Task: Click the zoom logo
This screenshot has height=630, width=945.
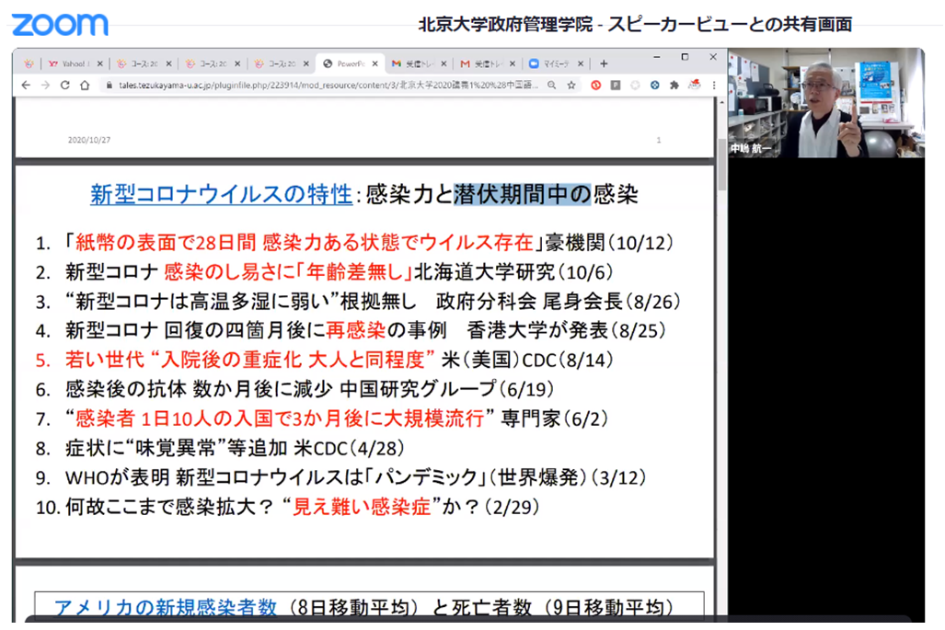Action: pyautogui.click(x=60, y=25)
